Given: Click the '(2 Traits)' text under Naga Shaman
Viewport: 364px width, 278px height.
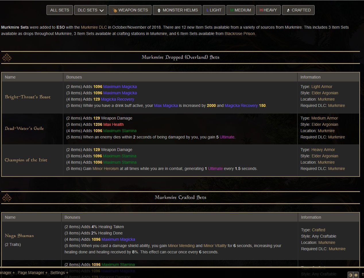Looking at the screenshot, I should coord(13,244).
